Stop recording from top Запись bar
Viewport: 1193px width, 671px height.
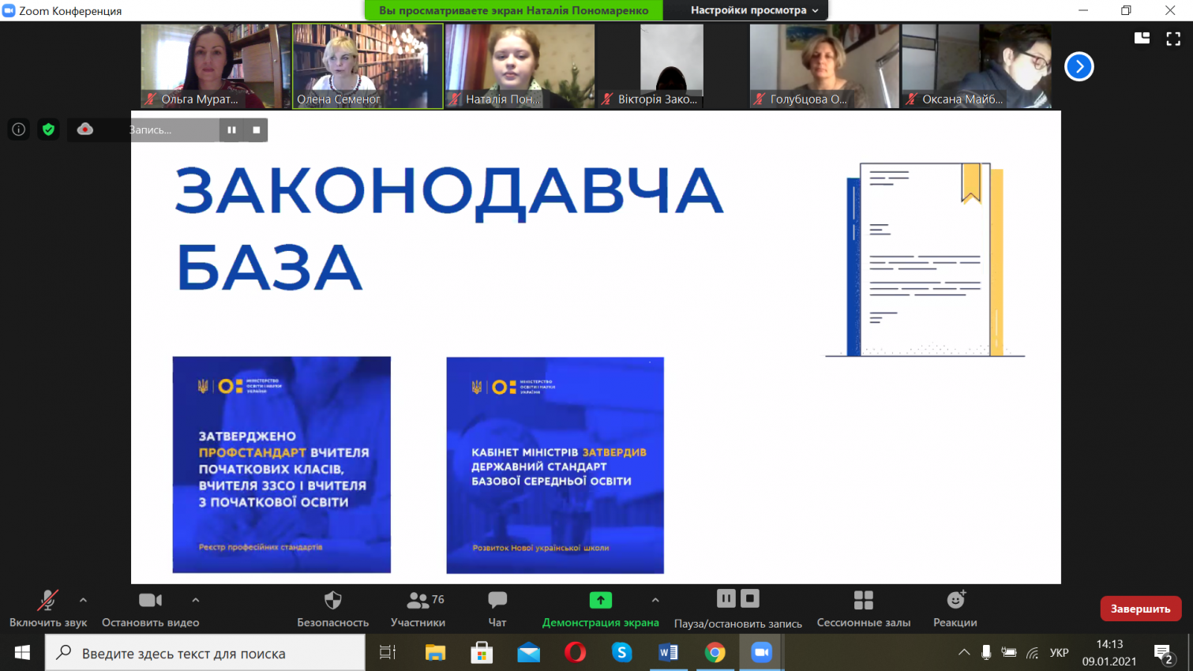coord(257,129)
